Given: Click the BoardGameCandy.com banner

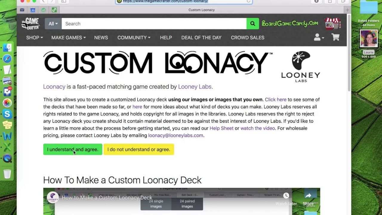Looking at the screenshot, I should point(290,24).
